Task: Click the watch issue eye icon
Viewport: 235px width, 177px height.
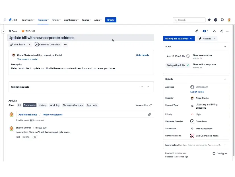Action: [204, 31]
